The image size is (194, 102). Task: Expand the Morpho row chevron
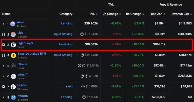[4, 97]
